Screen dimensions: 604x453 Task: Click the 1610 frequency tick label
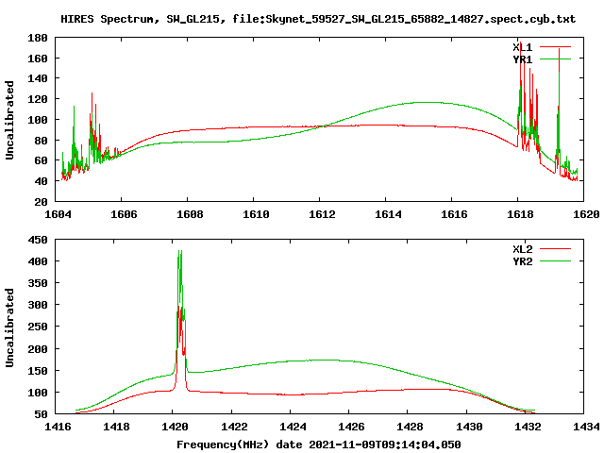click(256, 214)
